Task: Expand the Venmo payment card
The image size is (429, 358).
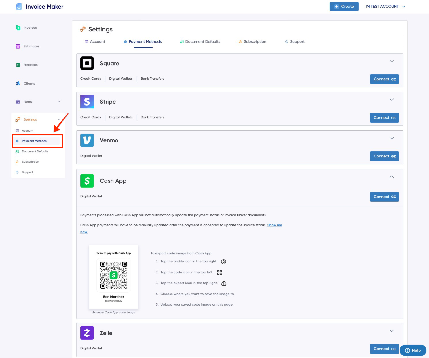Action: coord(392,138)
